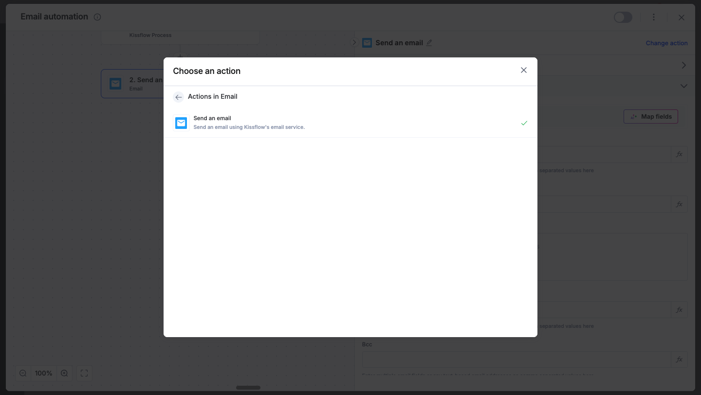Click Change action link

[x=666, y=43]
